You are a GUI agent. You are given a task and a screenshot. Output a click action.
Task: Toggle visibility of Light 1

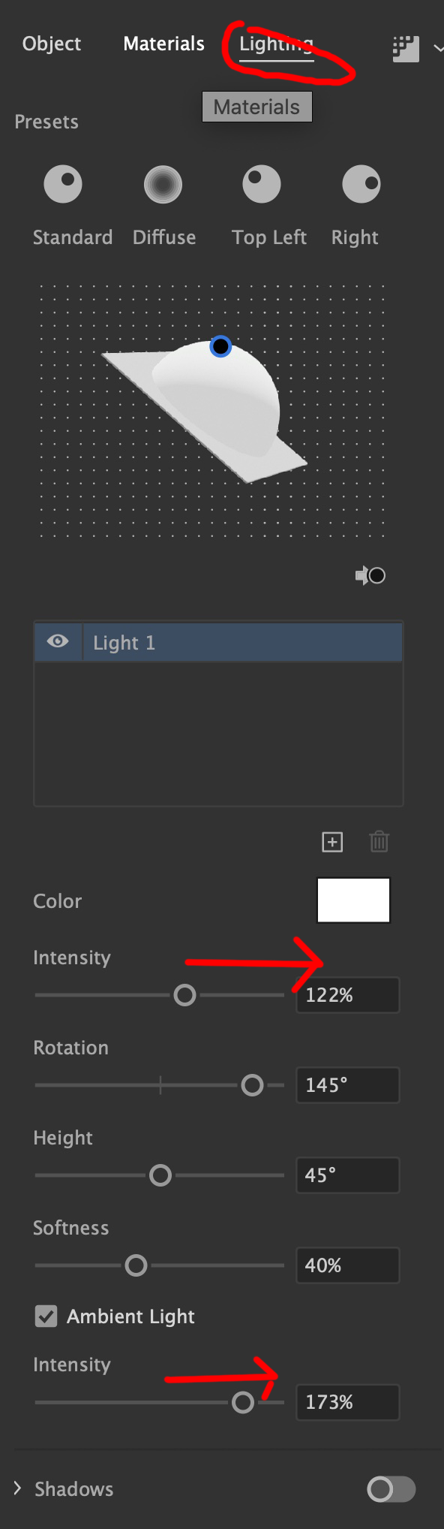[57, 642]
